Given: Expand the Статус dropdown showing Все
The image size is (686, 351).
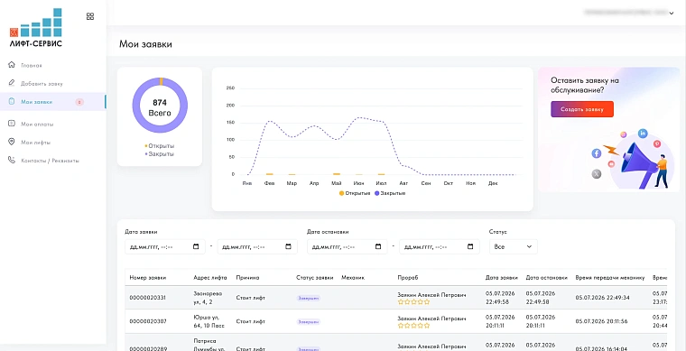Looking at the screenshot, I should (514, 246).
